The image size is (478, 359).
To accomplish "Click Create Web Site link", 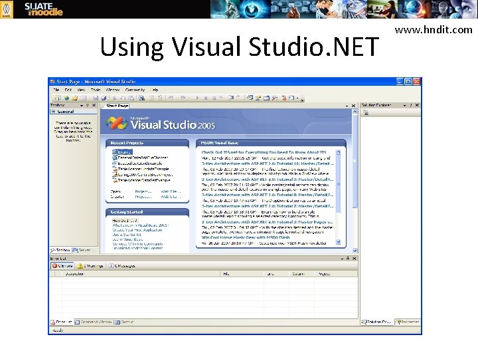I will click(171, 197).
